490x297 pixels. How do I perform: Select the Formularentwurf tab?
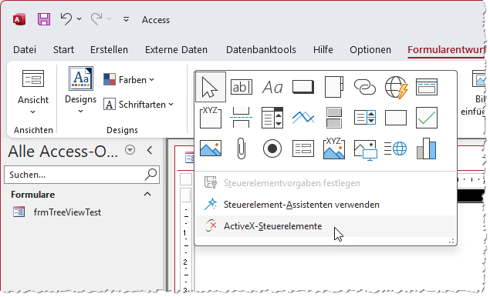pos(447,49)
